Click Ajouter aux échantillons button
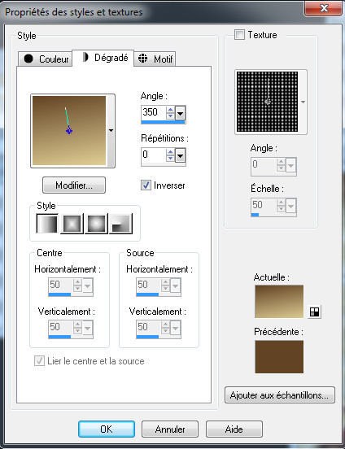345x449 pixels. pyautogui.click(x=280, y=395)
